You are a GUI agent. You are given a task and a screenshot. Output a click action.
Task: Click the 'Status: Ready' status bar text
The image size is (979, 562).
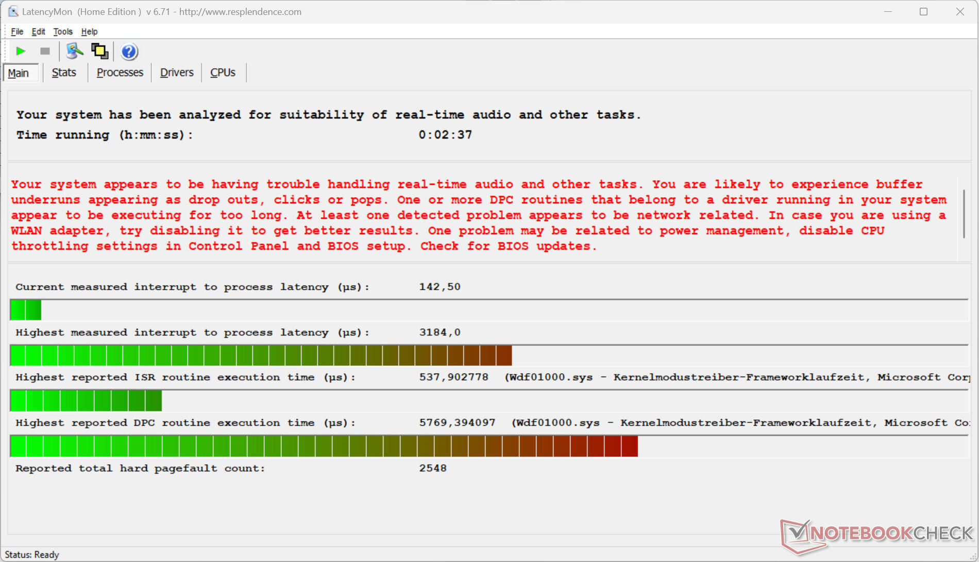click(x=32, y=554)
